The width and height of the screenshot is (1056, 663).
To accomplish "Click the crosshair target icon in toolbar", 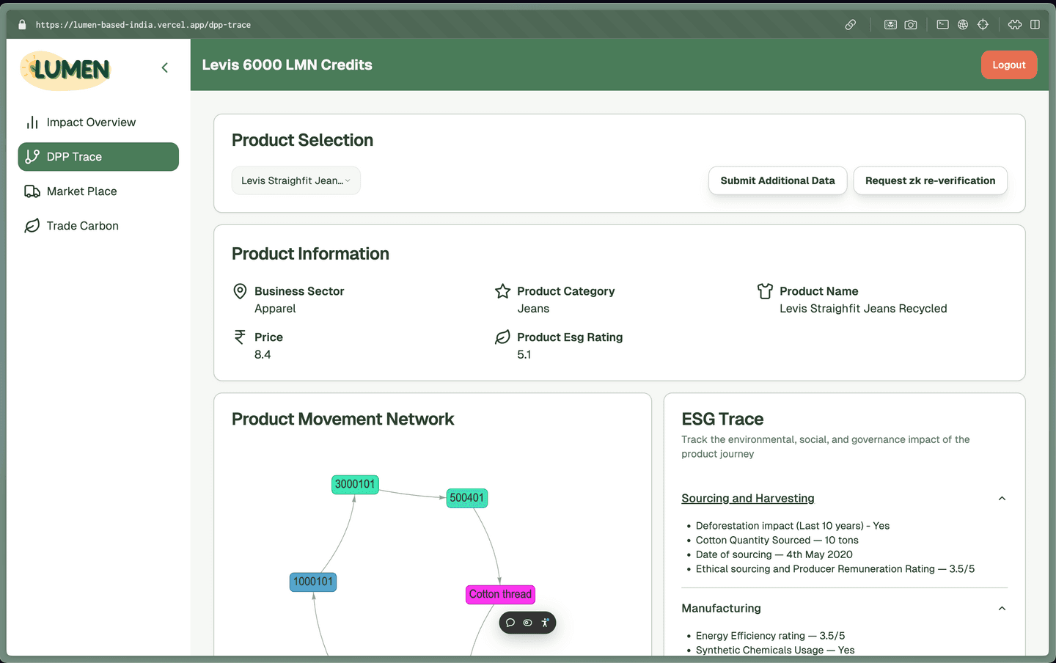I will 983,24.
